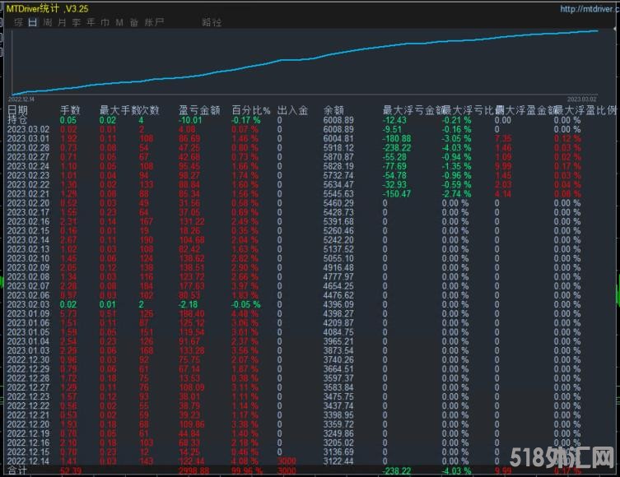The height and width of the screenshot is (477, 620).
Task: Switch to the 月 monthly tab
Action: [x=62, y=22]
